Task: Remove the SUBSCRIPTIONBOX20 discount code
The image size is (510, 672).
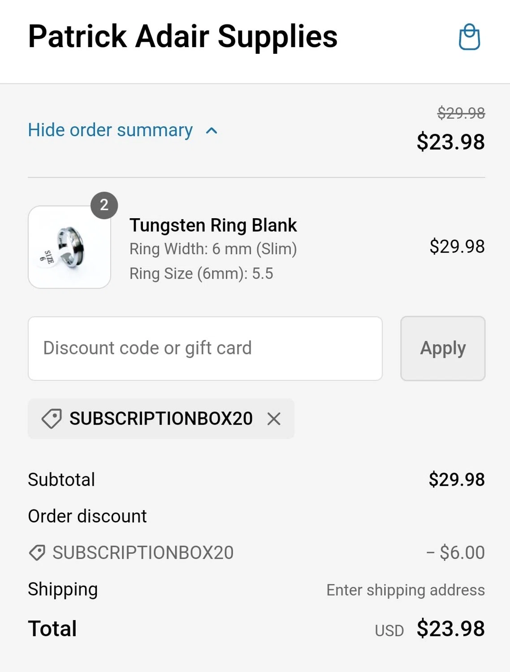Action: tap(274, 419)
